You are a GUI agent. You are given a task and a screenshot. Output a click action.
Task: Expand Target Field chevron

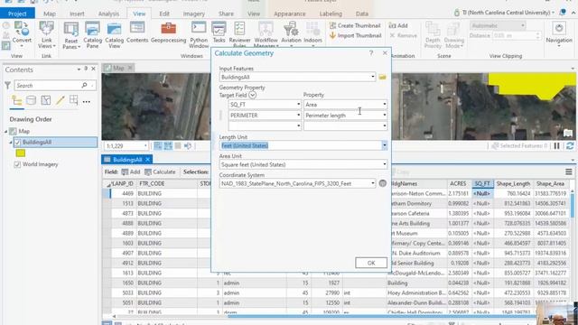252,95
